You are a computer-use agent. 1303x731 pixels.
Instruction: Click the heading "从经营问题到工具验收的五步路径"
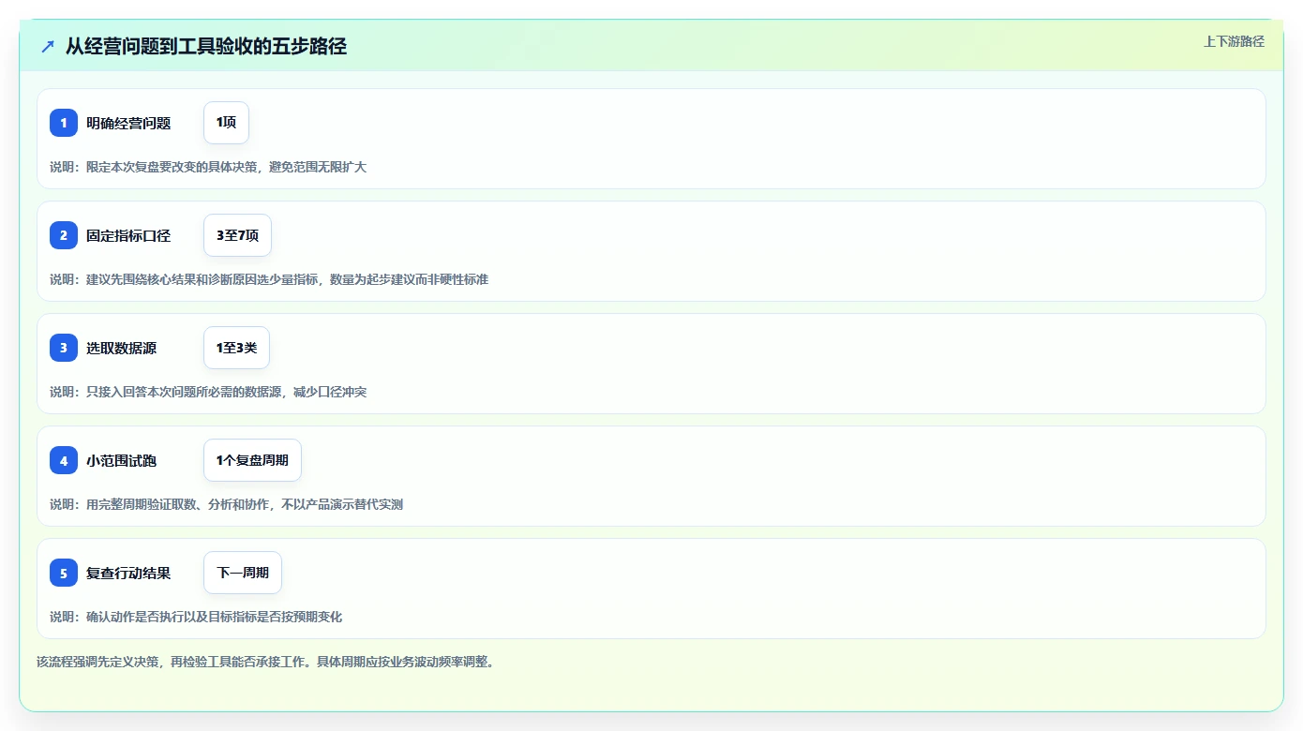206,46
